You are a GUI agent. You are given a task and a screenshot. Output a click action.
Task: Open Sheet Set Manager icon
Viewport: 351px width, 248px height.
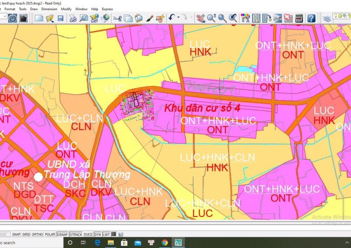(x=277, y=18)
